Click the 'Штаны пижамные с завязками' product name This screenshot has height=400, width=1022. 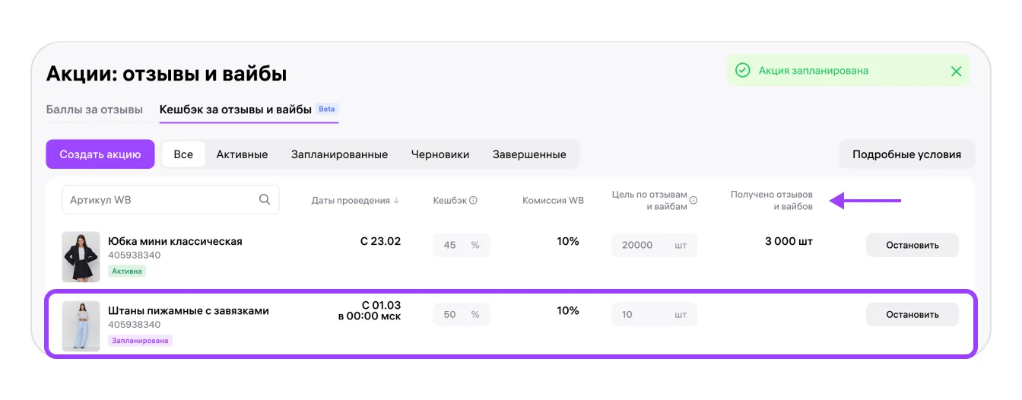pyautogui.click(x=189, y=310)
